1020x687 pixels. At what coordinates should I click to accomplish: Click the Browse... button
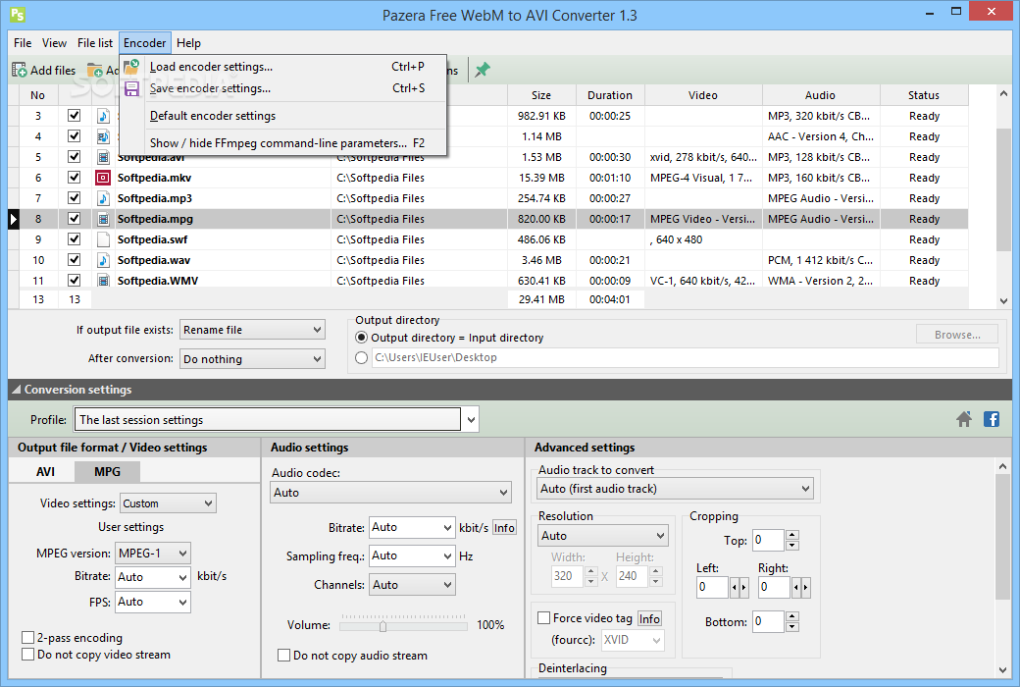point(957,335)
